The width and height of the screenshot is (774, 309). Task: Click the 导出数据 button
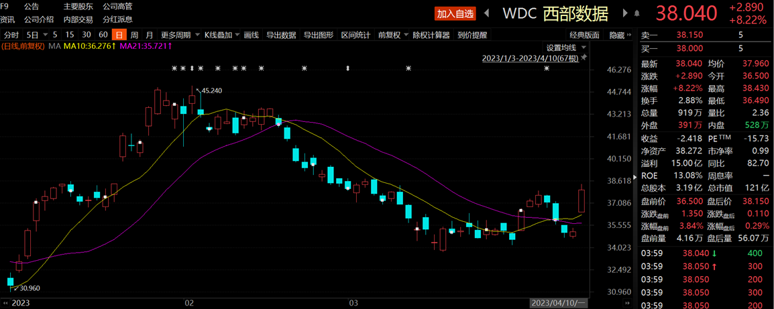tap(281, 35)
